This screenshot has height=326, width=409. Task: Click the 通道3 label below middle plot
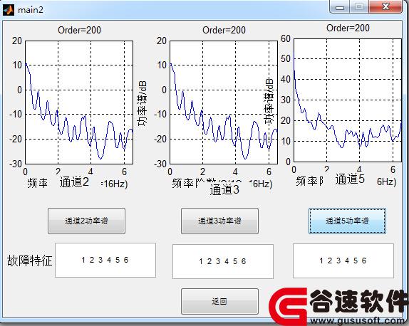pos(224,189)
